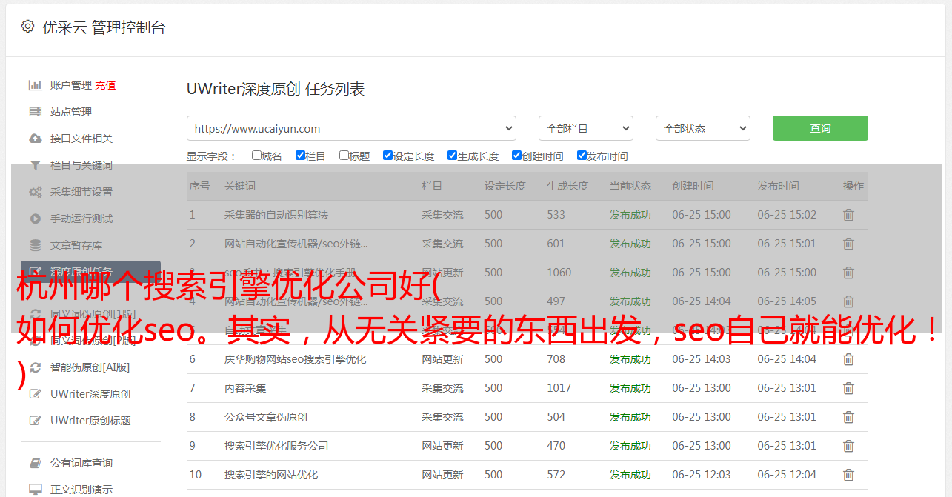Click keyword 公众号文章伪原创

coord(266,417)
